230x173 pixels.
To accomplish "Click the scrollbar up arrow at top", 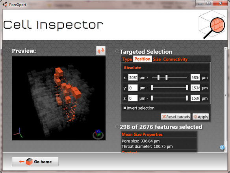I will click(x=226, y=48).
